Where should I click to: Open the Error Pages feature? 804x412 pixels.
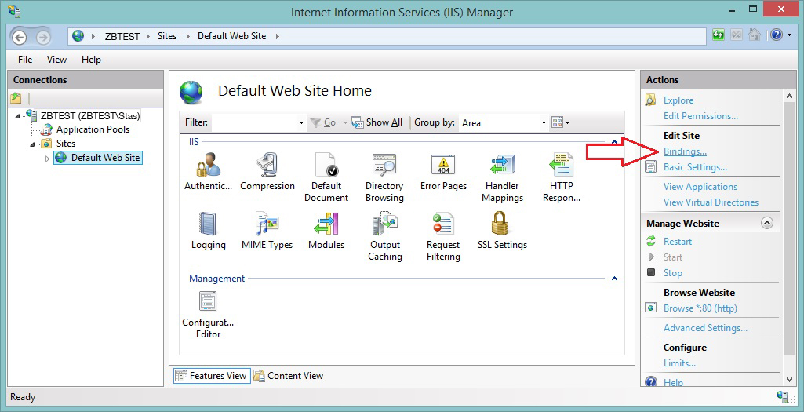pyautogui.click(x=443, y=166)
